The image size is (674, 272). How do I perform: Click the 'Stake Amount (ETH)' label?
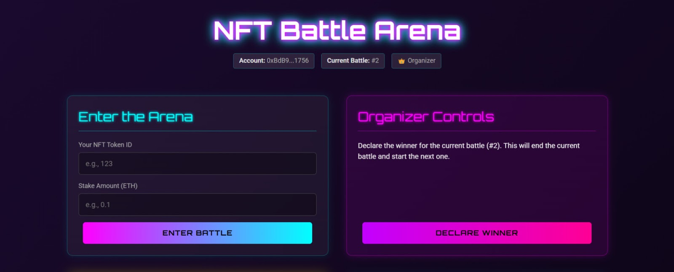click(x=107, y=185)
